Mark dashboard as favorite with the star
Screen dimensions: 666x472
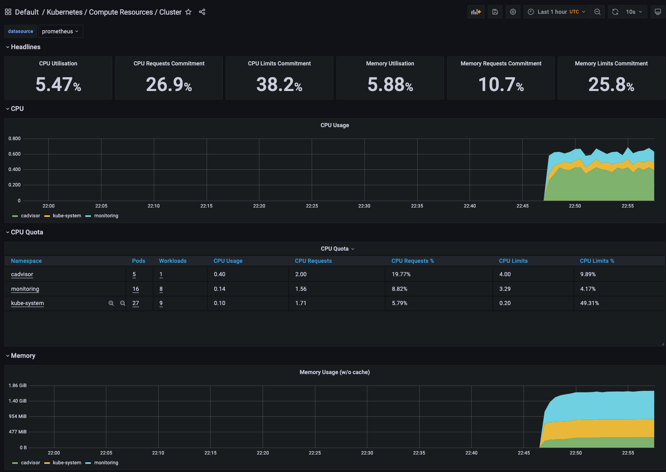[188, 12]
